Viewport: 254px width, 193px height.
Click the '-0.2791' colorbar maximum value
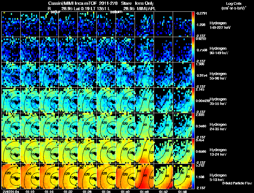[x=201, y=13]
